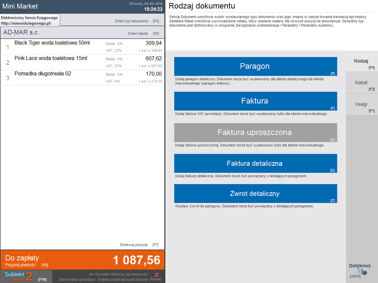Click the Stanowisko sprzedaży status text

[103, 279]
